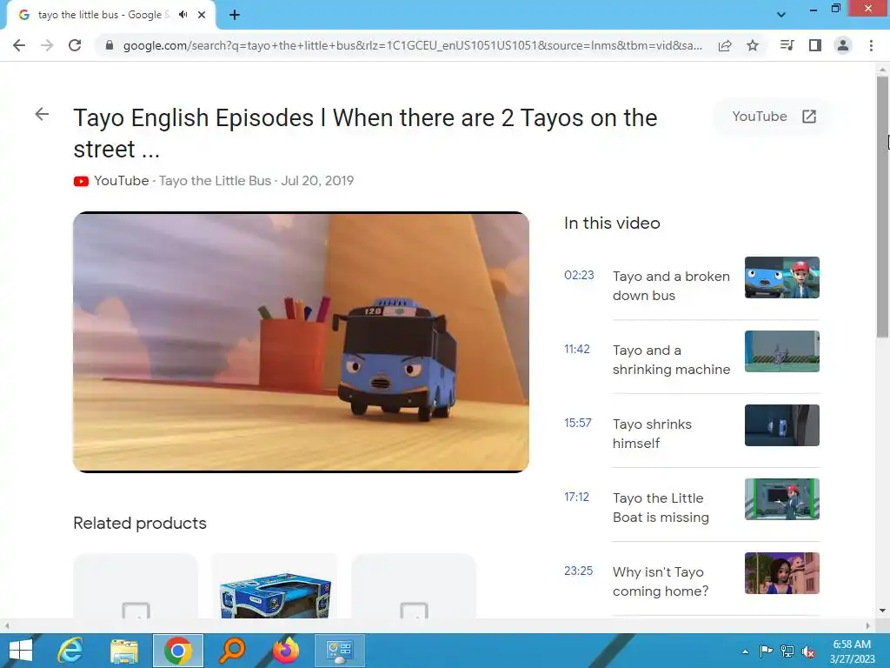Viewport: 890px width, 668px height.
Task: Click the network tray icon
Action: 787,651
